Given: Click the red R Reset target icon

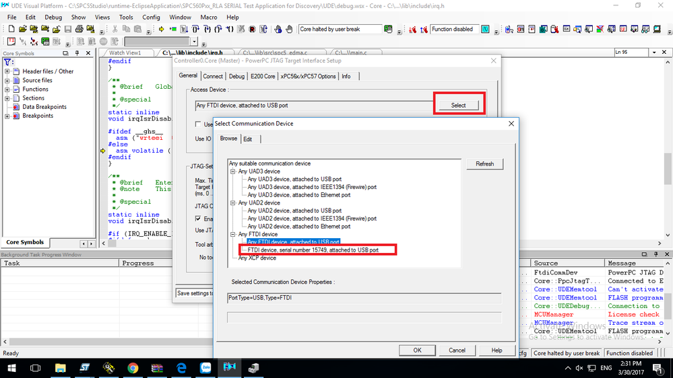Looking at the screenshot, I should 253,29.
